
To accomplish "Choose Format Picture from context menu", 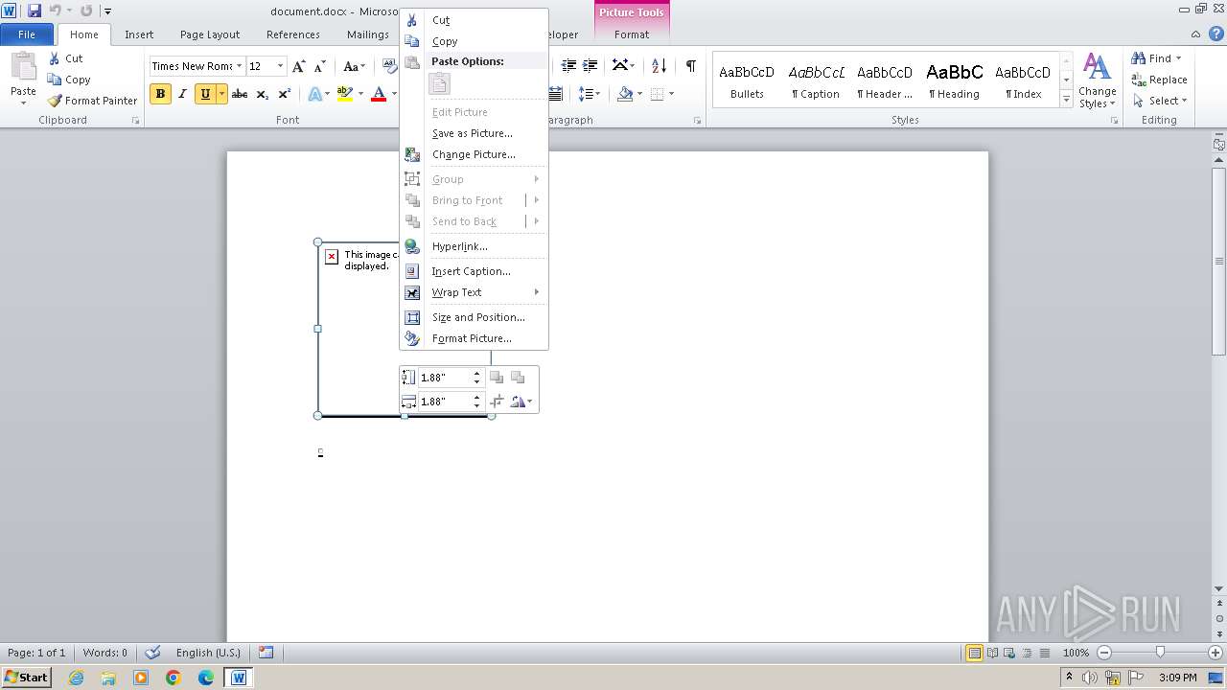I will point(474,338).
